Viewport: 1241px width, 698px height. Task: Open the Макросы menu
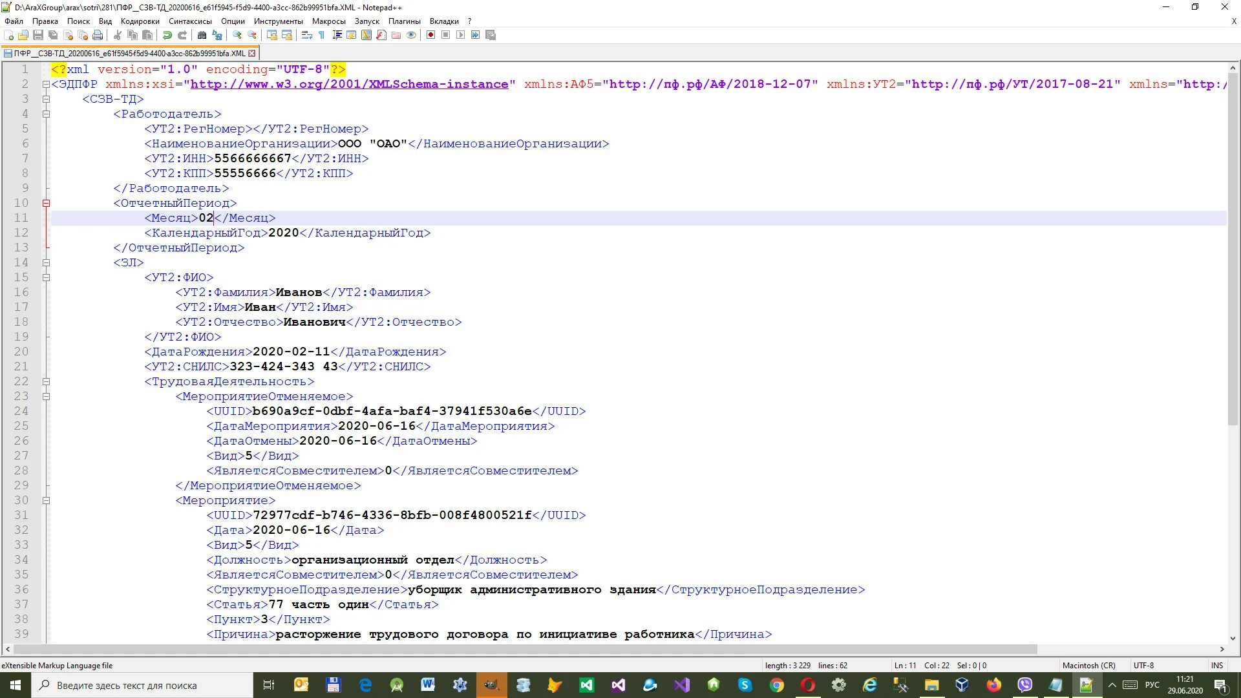point(329,21)
